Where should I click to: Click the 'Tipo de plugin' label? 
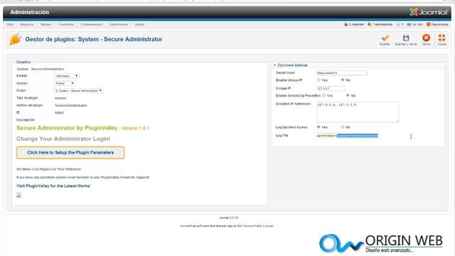tap(27, 98)
